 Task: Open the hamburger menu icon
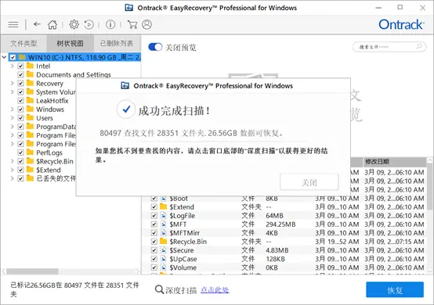point(13,24)
